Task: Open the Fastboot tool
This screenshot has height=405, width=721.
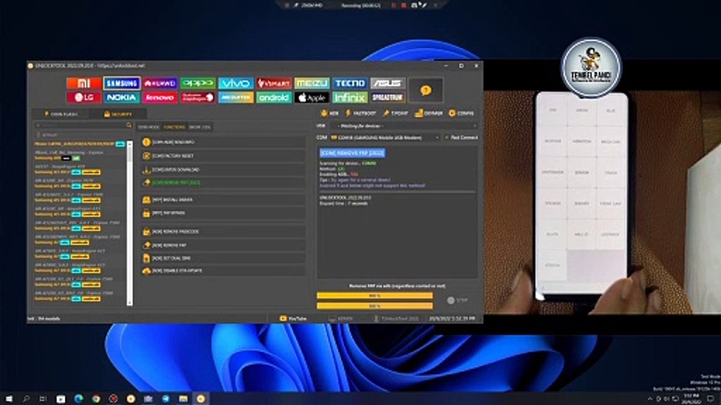Action: [x=361, y=113]
